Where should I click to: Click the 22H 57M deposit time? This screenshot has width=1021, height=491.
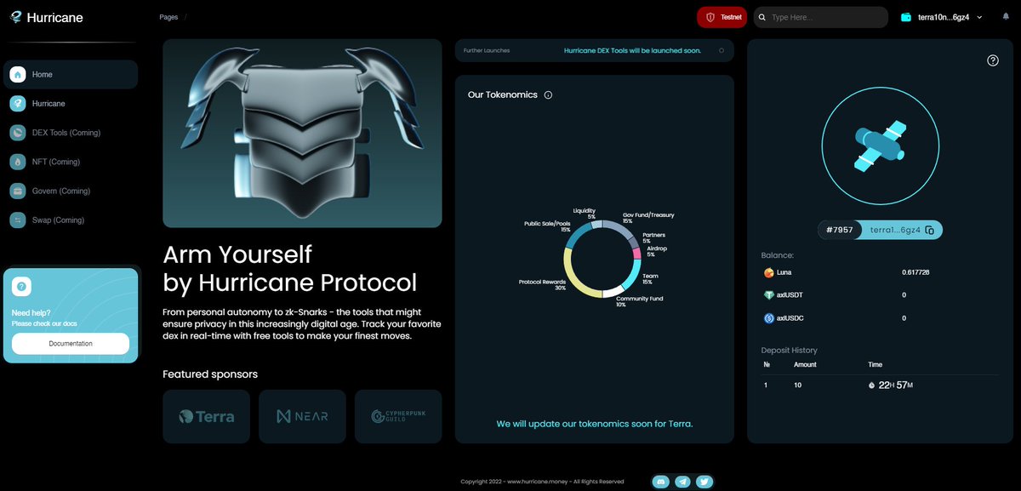coord(896,385)
